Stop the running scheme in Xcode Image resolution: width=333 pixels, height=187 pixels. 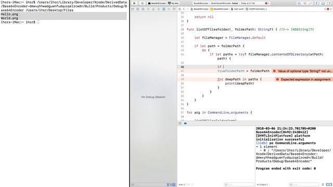pos(142,3)
